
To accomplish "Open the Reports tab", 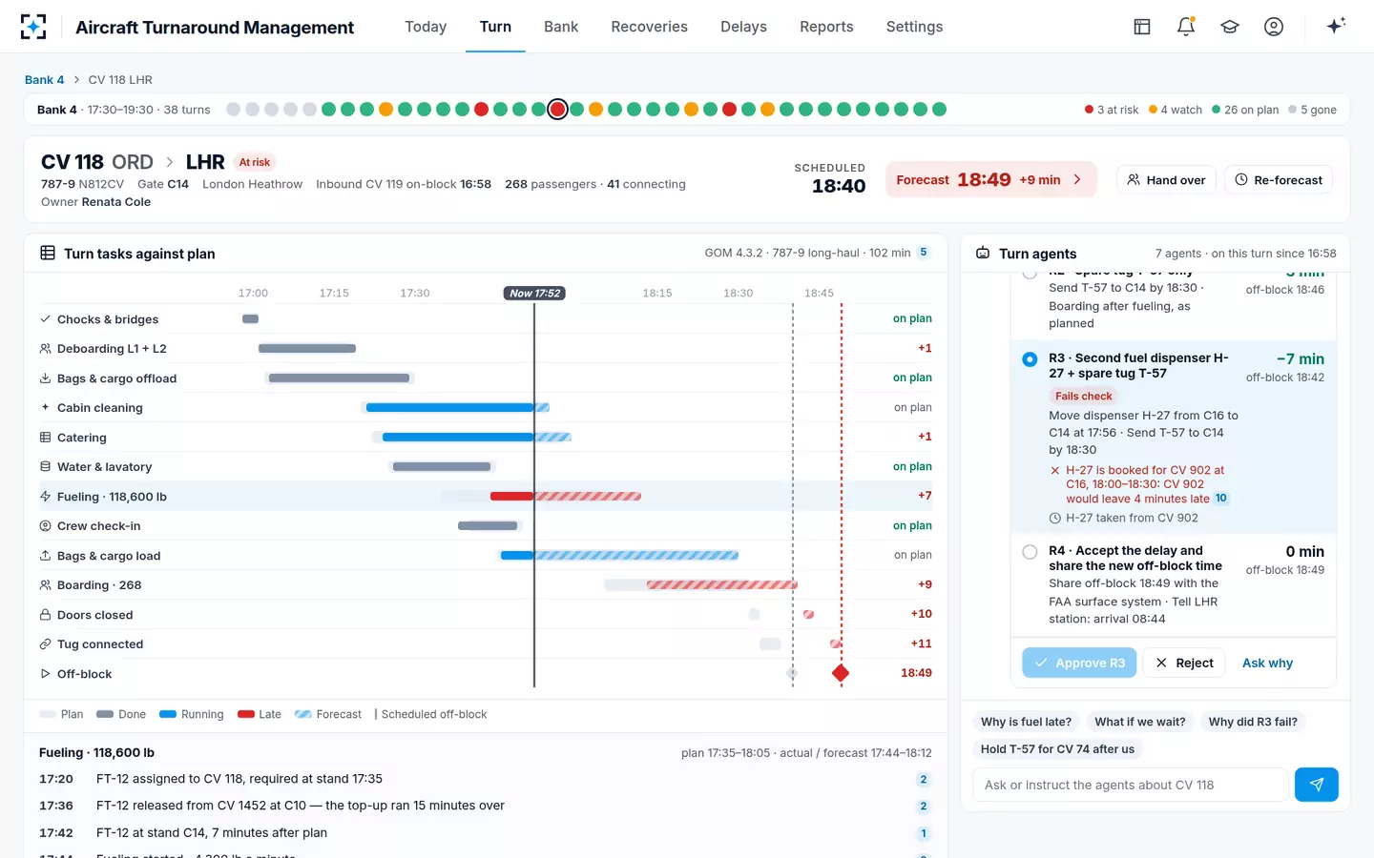I will [x=826, y=27].
